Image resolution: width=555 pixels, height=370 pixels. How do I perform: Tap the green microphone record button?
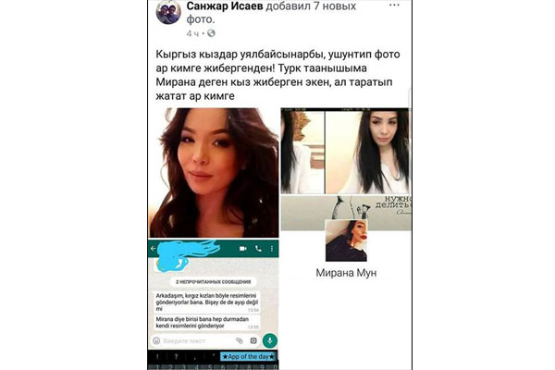point(270,340)
